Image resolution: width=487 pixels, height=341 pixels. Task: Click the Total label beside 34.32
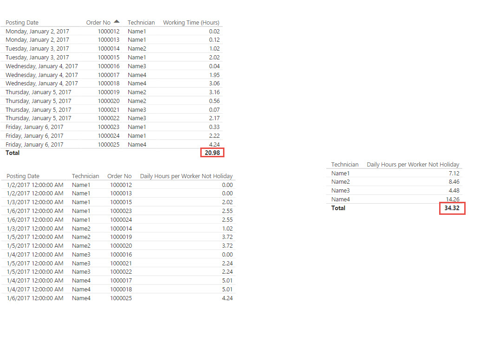[338, 208]
